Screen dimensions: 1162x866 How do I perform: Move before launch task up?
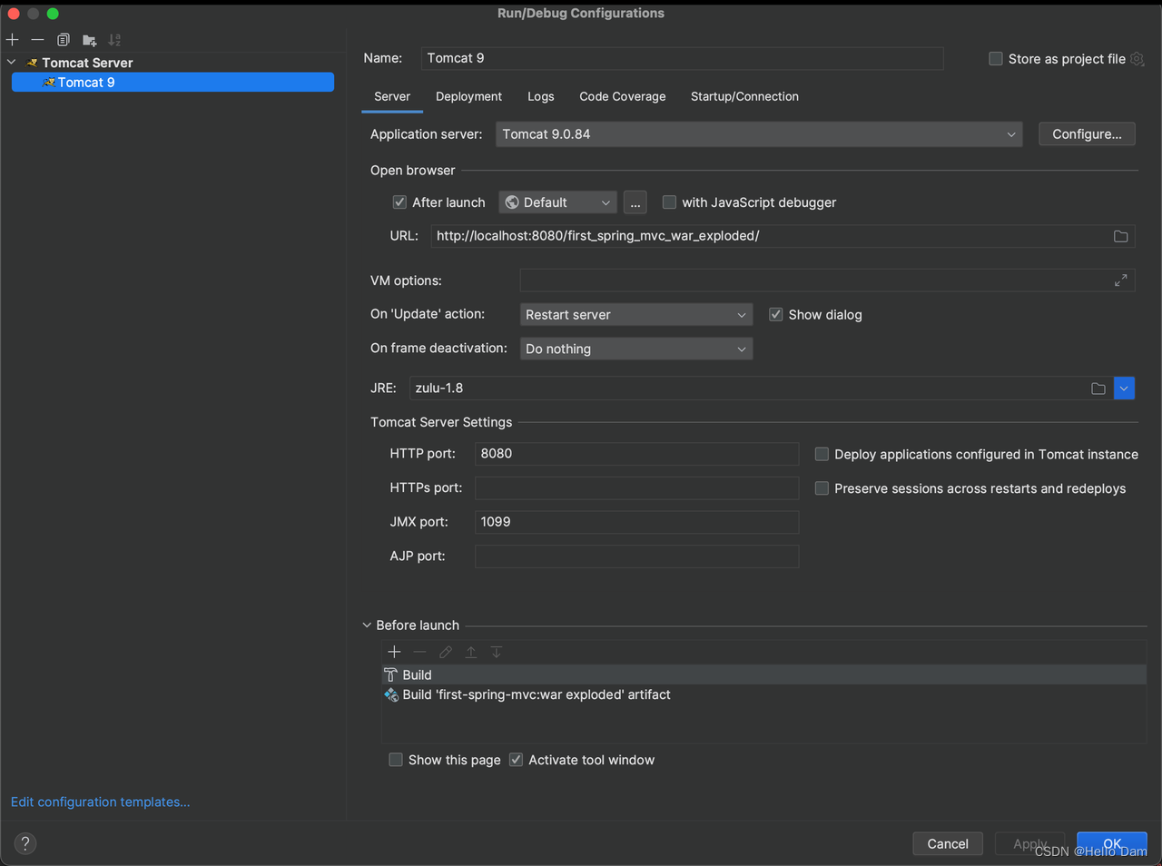point(471,652)
